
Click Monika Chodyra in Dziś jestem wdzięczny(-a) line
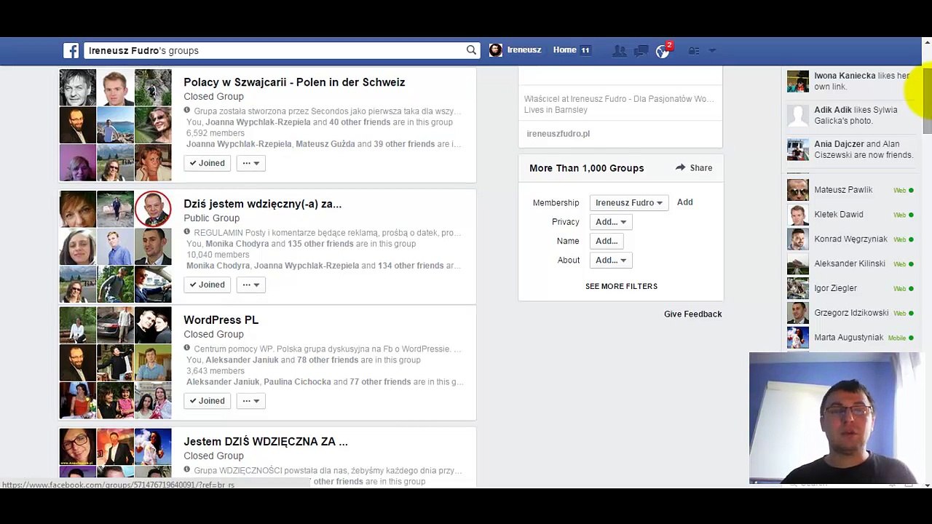pos(237,244)
